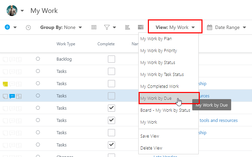Select My Completed Work view
The width and height of the screenshot is (252, 157).
(x=168, y=86)
